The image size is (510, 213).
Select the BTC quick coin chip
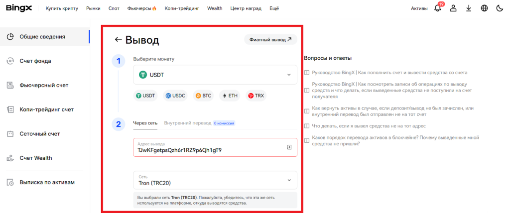tap(203, 96)
